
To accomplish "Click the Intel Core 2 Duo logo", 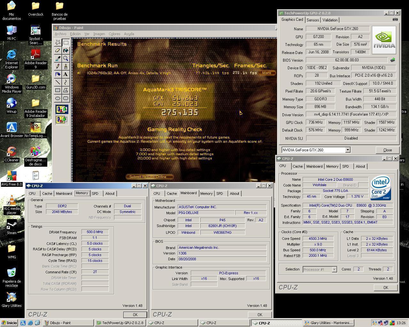I will pyautogui.click(x=380, y=188).
